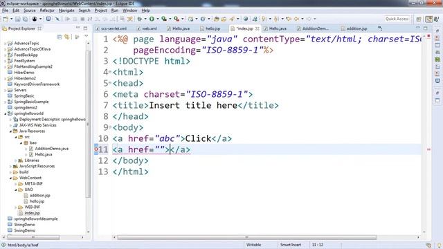Click the Previous Annotation toolbar icon
Viewport: 443px width, 249px height.
pos(276,19)
